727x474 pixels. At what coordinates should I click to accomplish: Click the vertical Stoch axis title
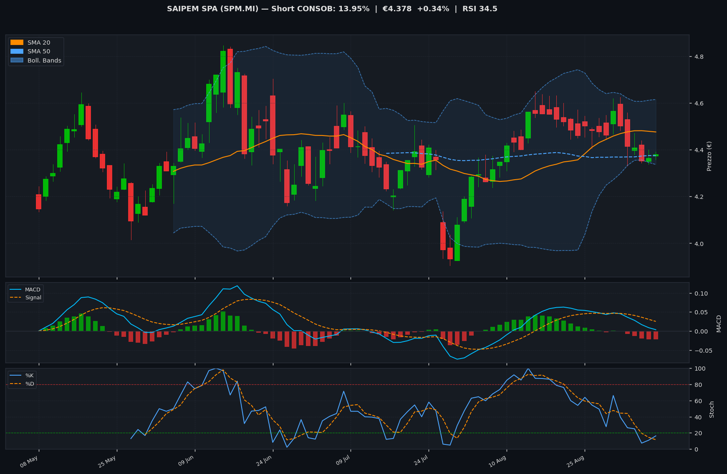pyautogui.click(x=712, y=409)
